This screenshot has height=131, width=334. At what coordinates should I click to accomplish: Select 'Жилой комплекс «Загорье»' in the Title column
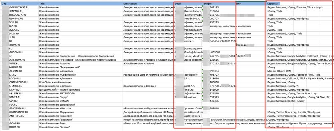55,86
